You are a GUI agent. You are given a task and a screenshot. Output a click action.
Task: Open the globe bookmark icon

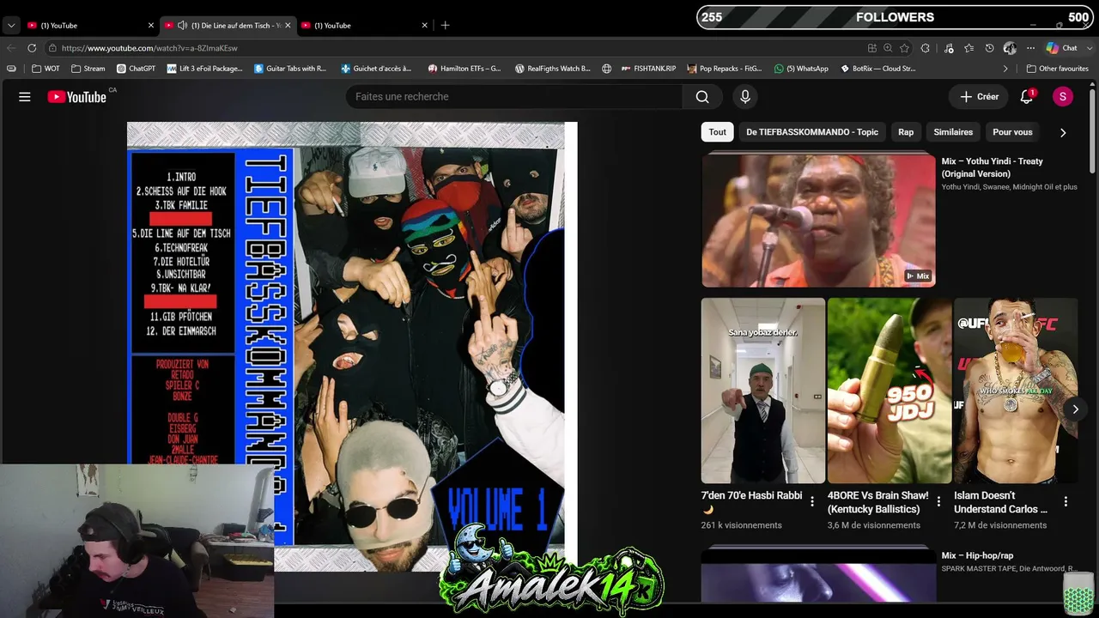pyautogui.click(x=607, y=69)
